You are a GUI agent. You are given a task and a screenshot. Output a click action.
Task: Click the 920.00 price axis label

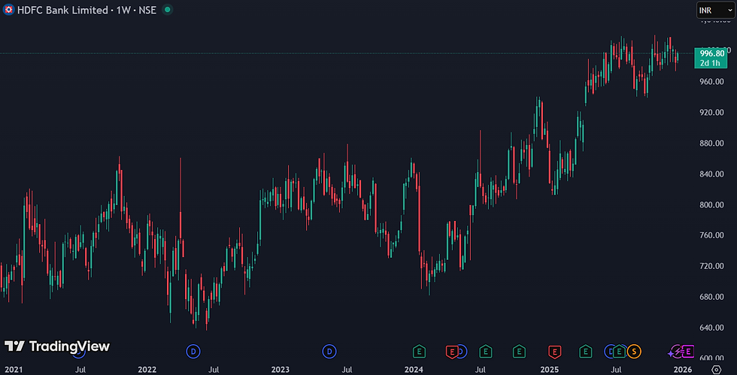711,112
